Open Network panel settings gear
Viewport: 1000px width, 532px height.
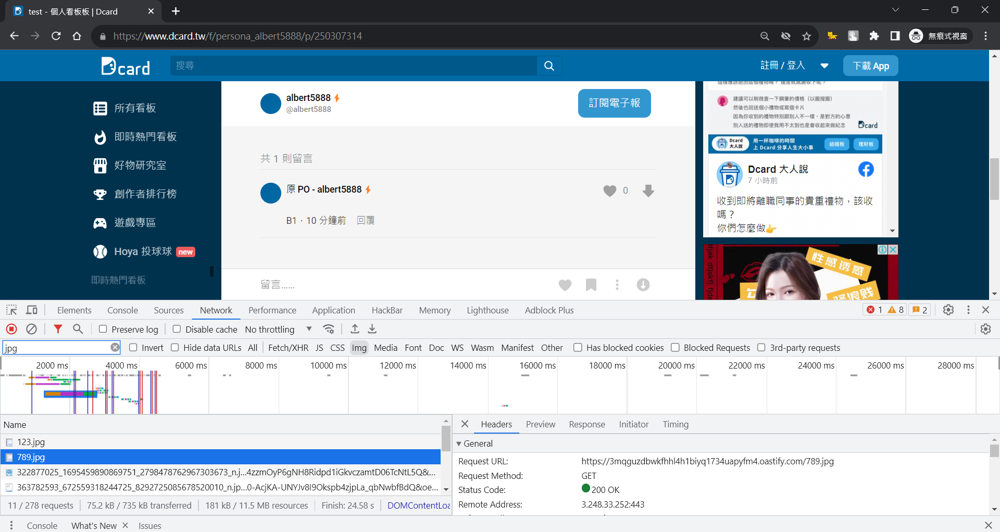[x=985, y=329]
